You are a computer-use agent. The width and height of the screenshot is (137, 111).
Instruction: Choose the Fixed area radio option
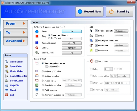43,81
